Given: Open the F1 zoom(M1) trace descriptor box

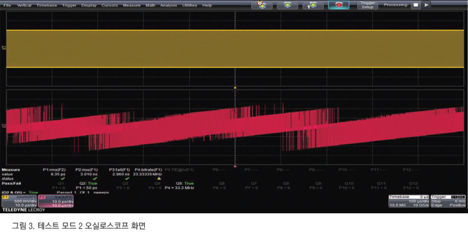Looking at the screenshot, I should pos(19,201).
